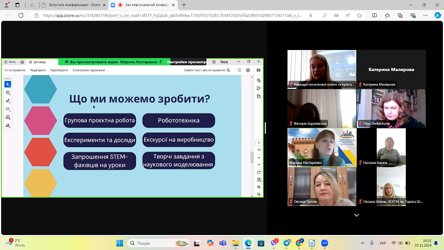Screen dimensions: 444x250
Task: Open the 'Меню' hamburger in the shared PDF window
Action: tap(9, 62)
